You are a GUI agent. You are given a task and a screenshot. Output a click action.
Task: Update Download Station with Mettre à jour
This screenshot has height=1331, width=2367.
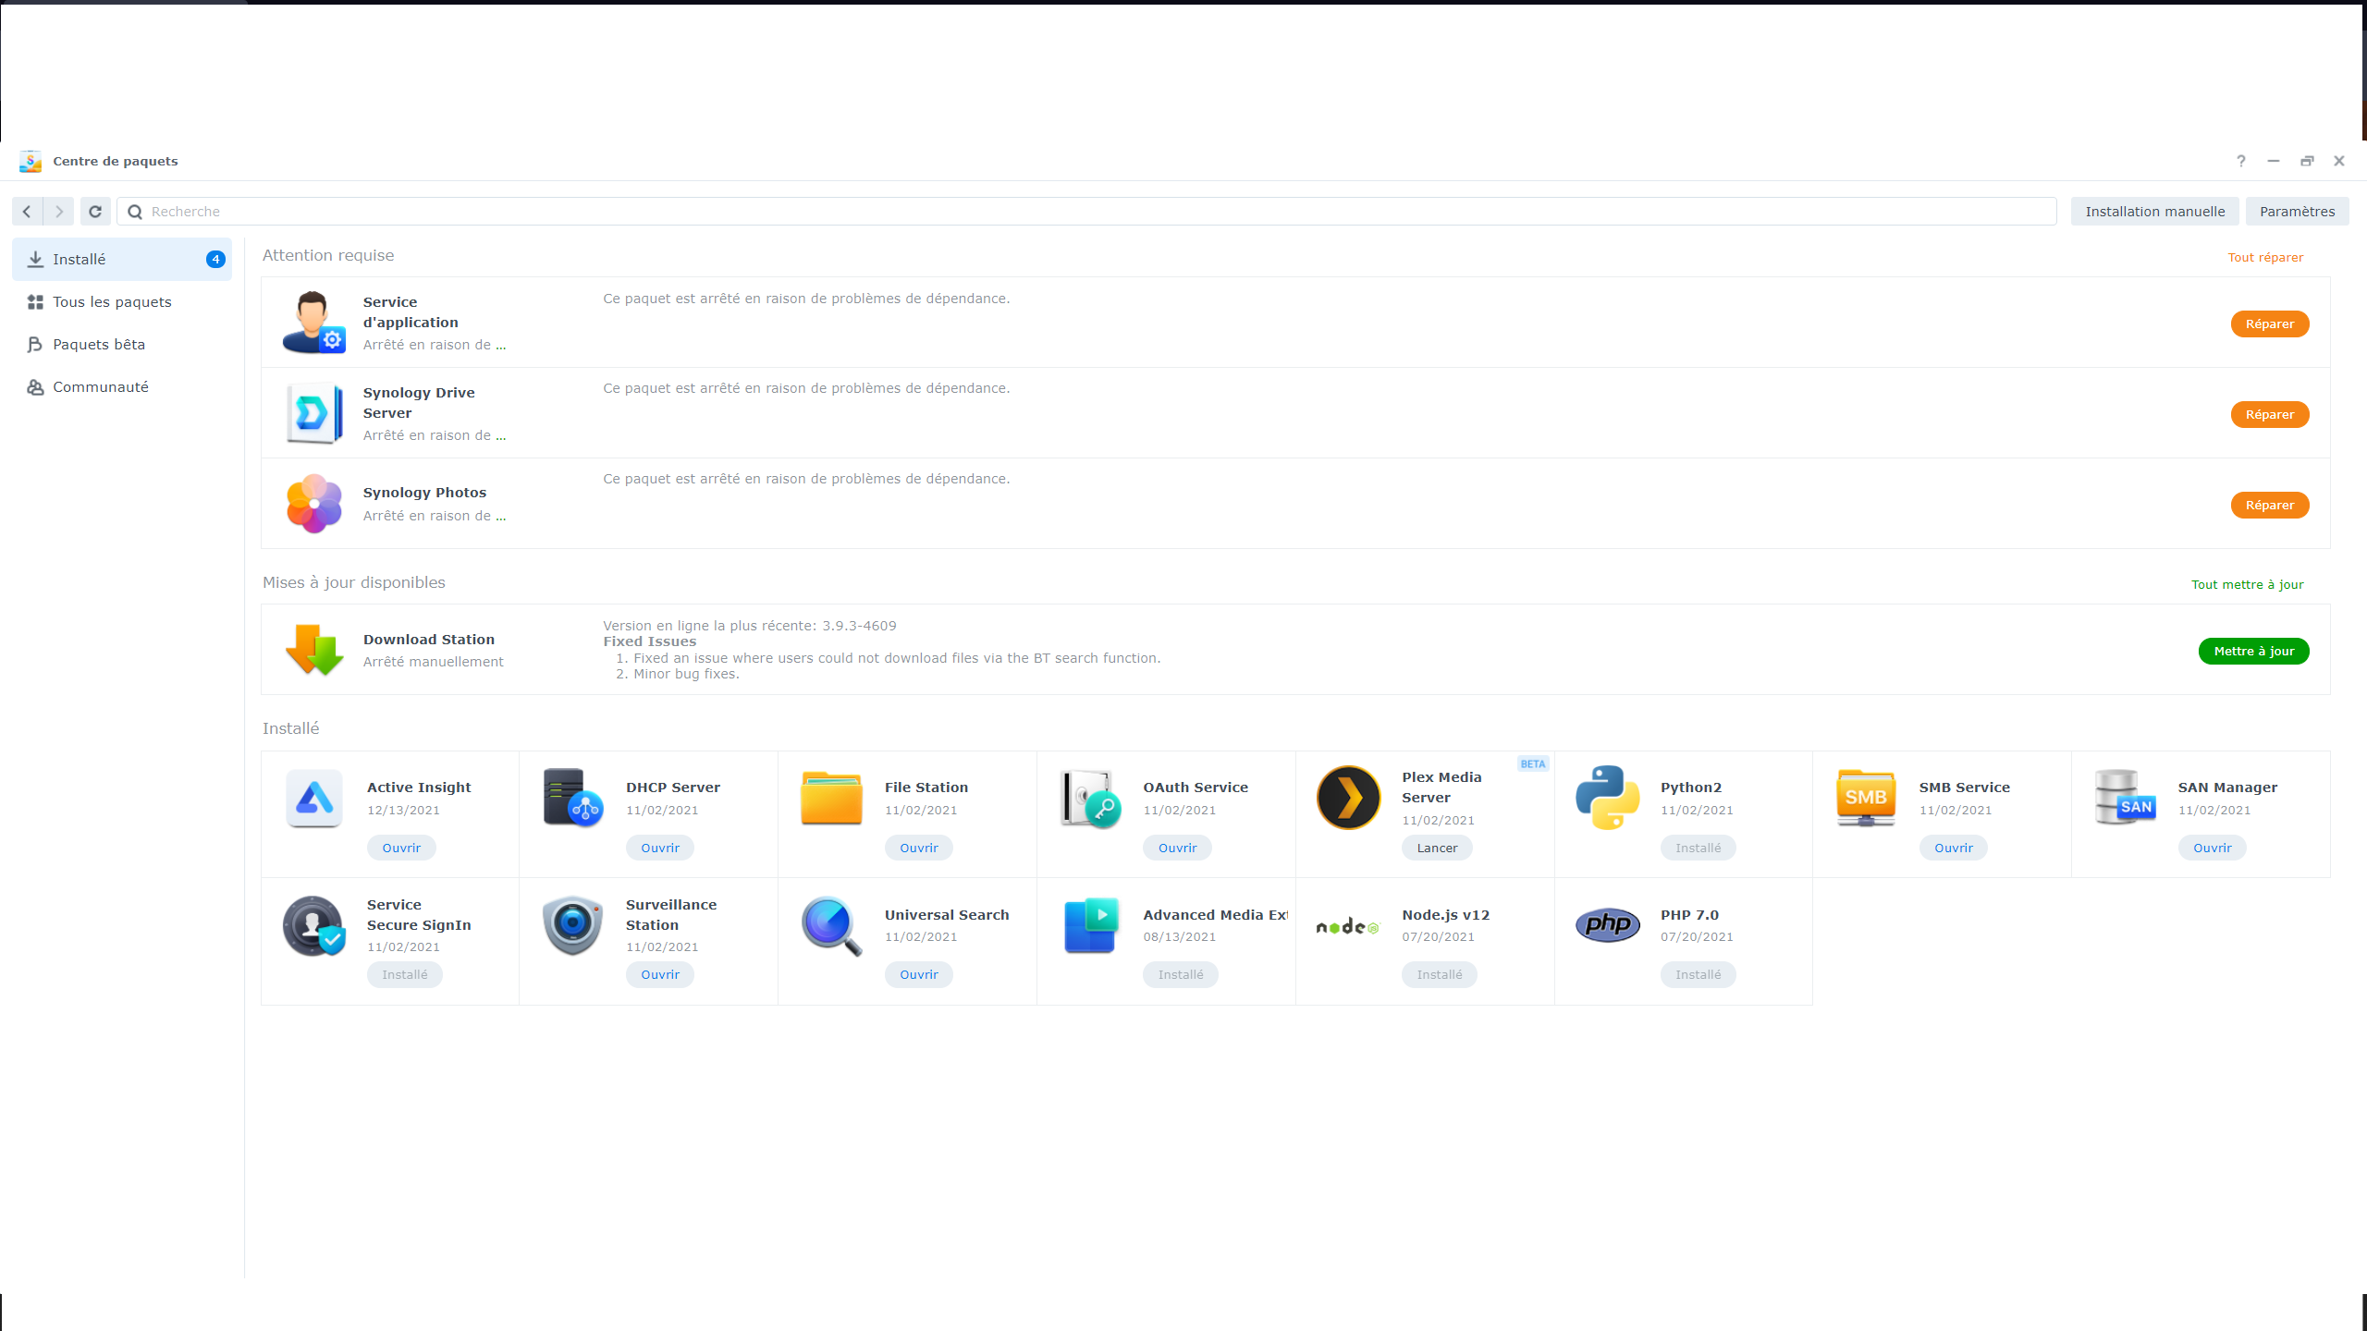[2253, 652]
